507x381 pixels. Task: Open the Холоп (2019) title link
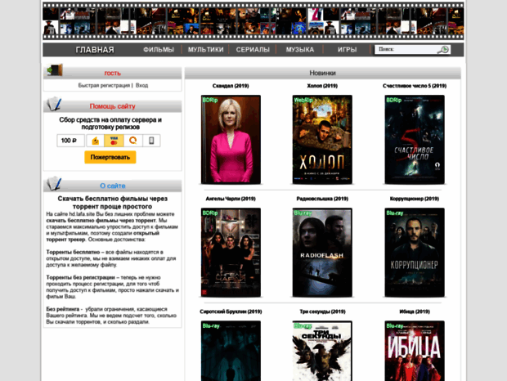[322, 86]
